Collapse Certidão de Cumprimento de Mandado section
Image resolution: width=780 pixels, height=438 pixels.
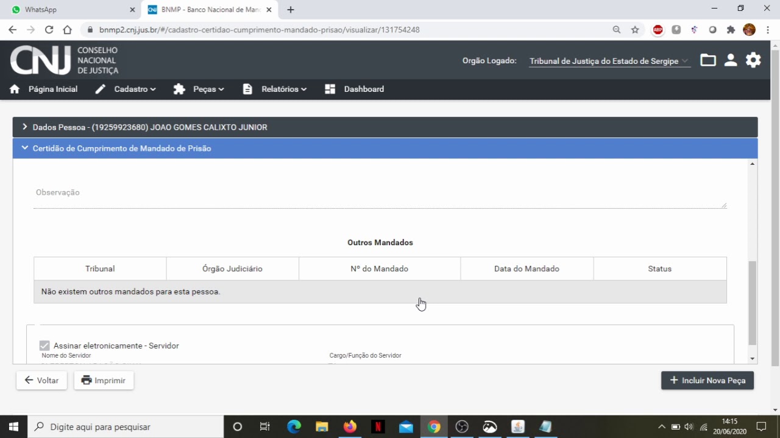click(x=385, y=148)
